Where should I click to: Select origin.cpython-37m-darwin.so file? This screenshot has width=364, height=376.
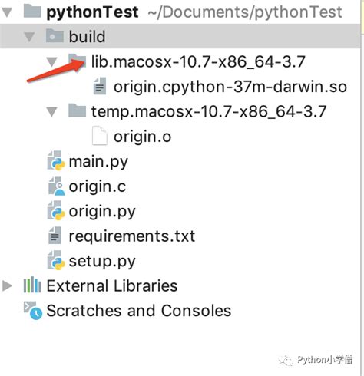tap(230, 87)
